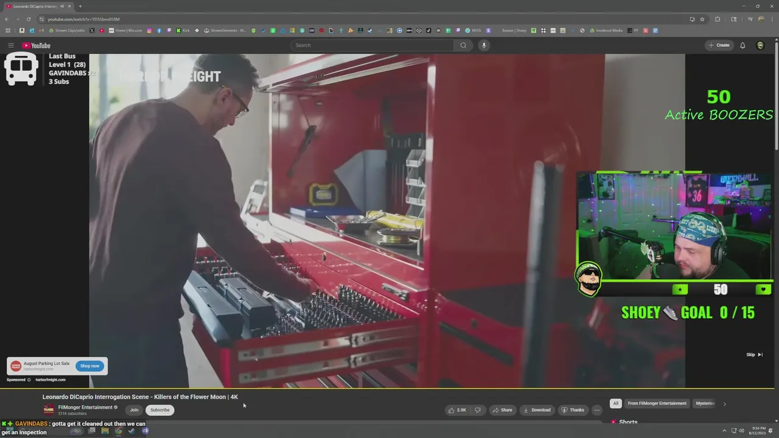The image size is (779, 438).
Task: Open the more actions ellipsis menu
Action: [x=596, y=410]
